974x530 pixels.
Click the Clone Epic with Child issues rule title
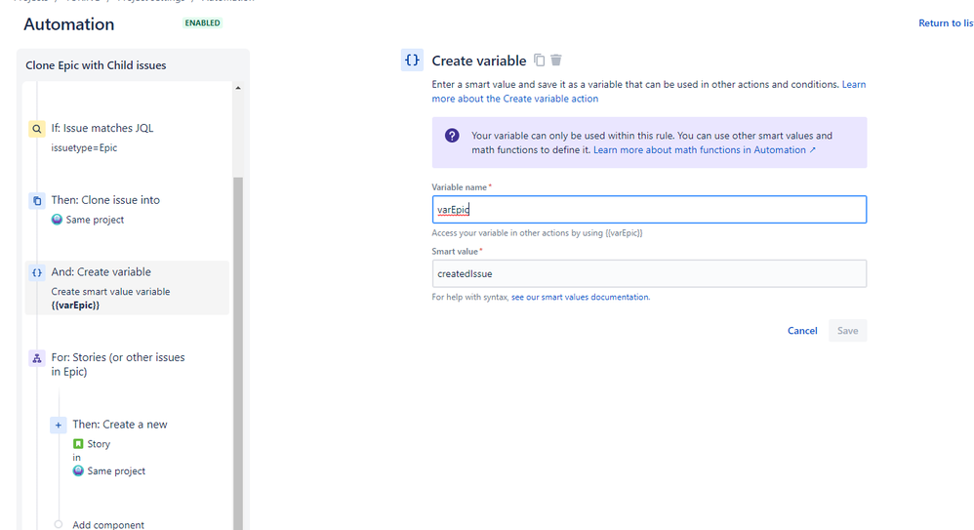96,65
